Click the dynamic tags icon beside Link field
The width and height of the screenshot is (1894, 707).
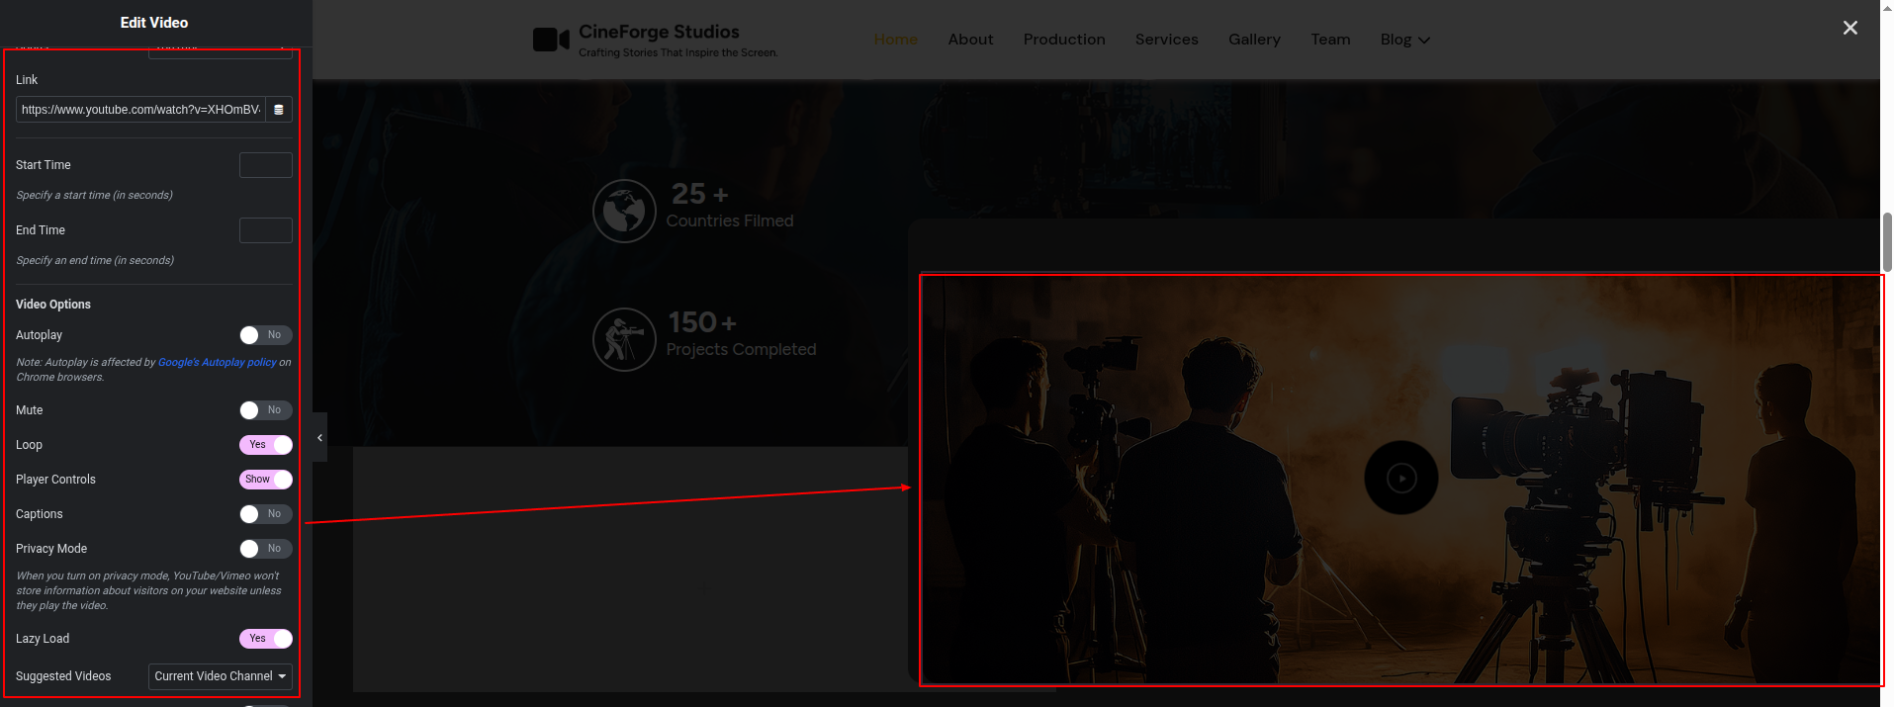tap(279, 110)
